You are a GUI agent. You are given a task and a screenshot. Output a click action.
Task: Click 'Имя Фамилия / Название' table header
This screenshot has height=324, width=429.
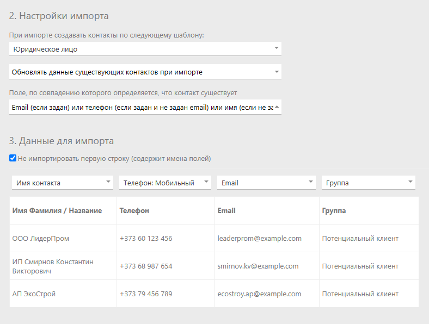coord(63,210)
